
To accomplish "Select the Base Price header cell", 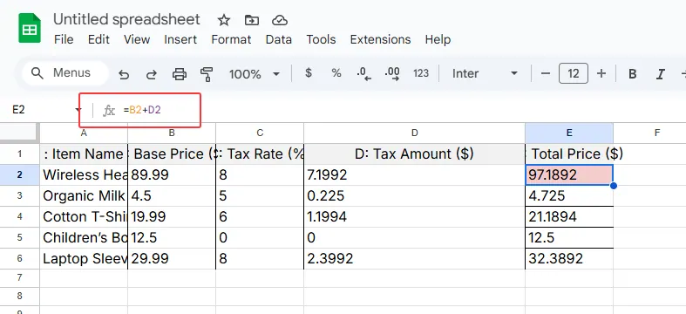I will (x=172, y=154).
